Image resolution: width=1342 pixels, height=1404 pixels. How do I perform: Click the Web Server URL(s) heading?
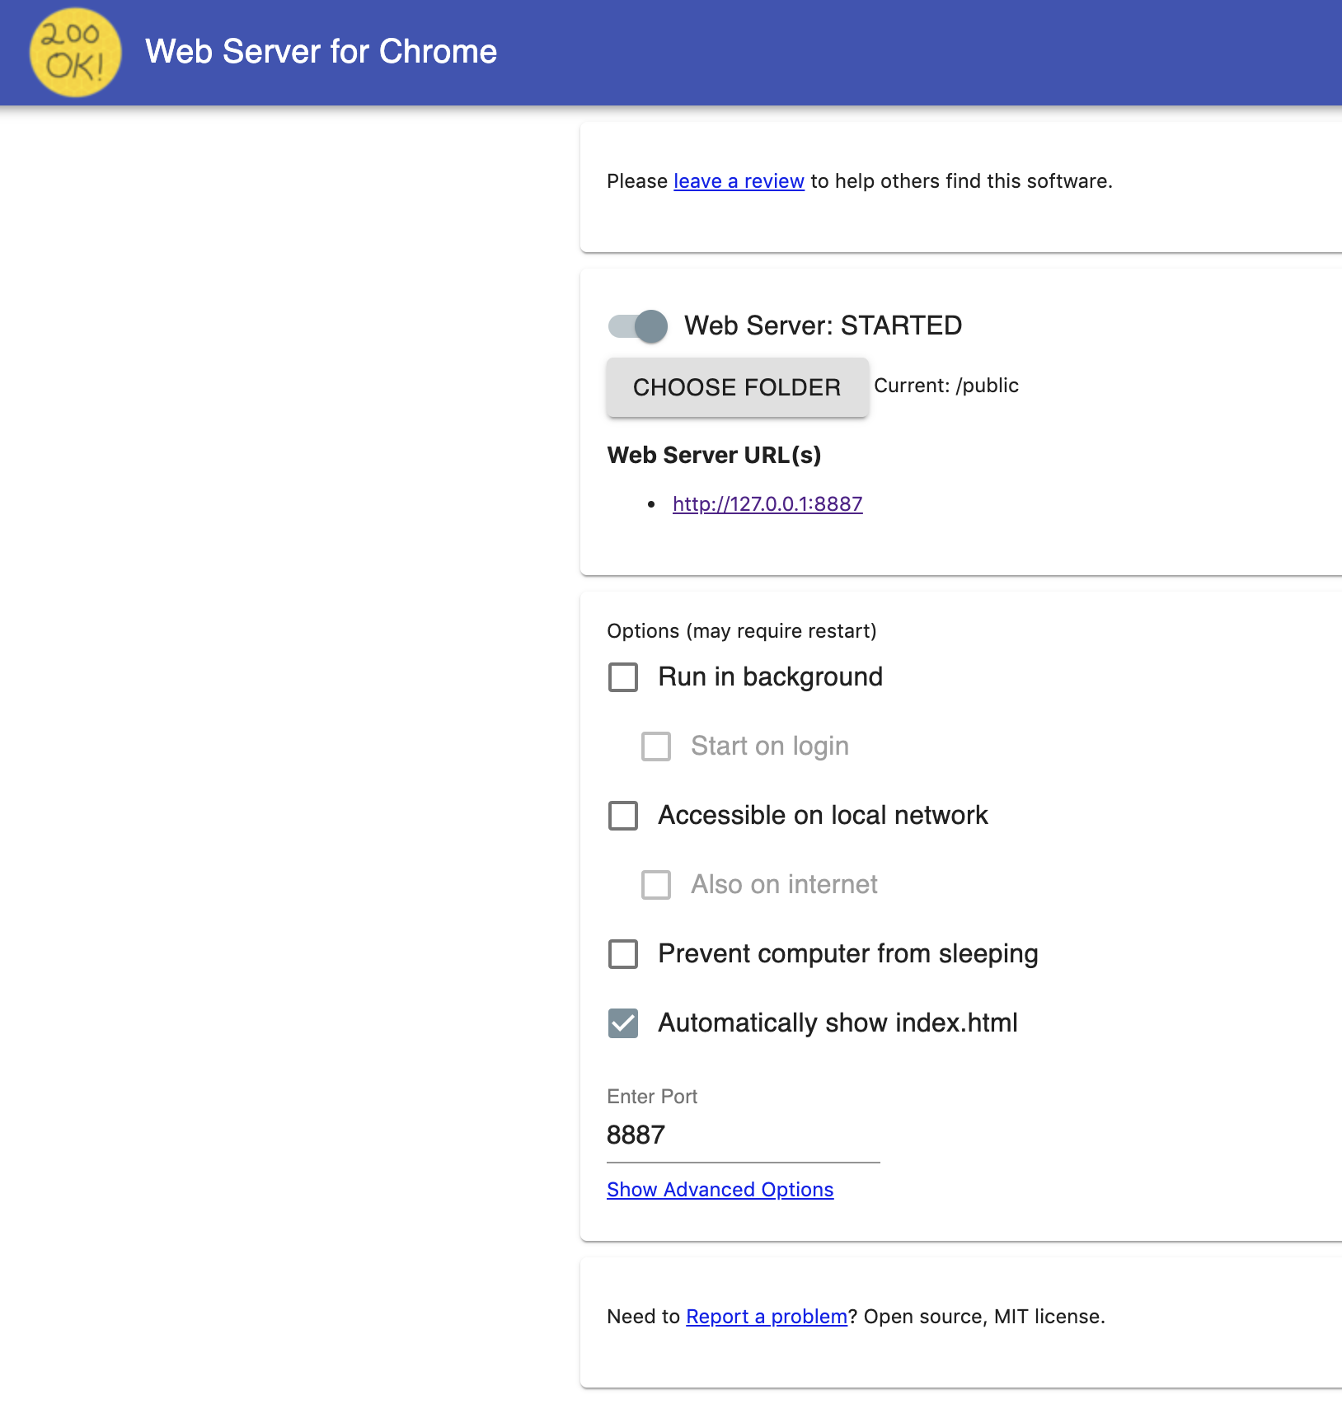pos(714,455)
